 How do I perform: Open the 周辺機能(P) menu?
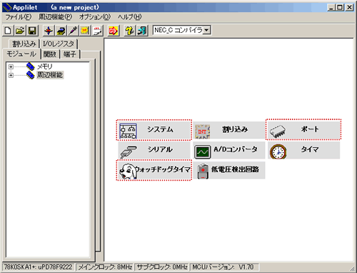click(x=55, y=17)
